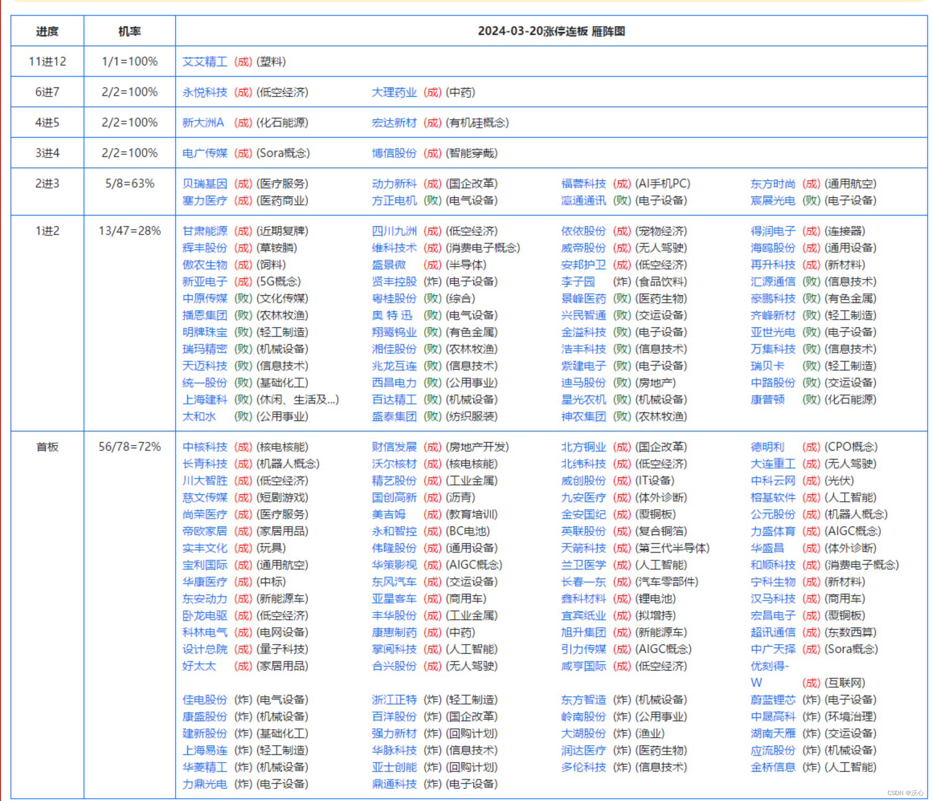This screenshot has height=801, width=932.
Task: Open the 李子园 link
Action: click(x=578, y=281)
